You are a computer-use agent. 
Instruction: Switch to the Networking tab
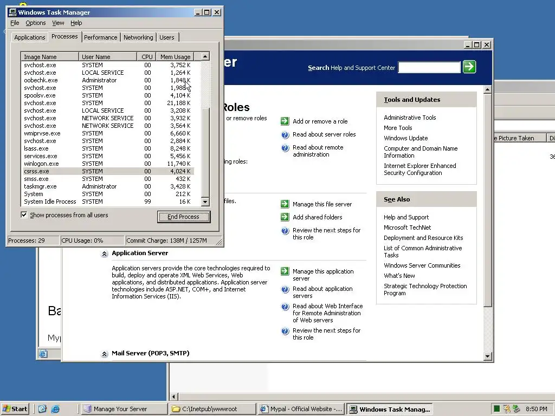coord(138,37)
